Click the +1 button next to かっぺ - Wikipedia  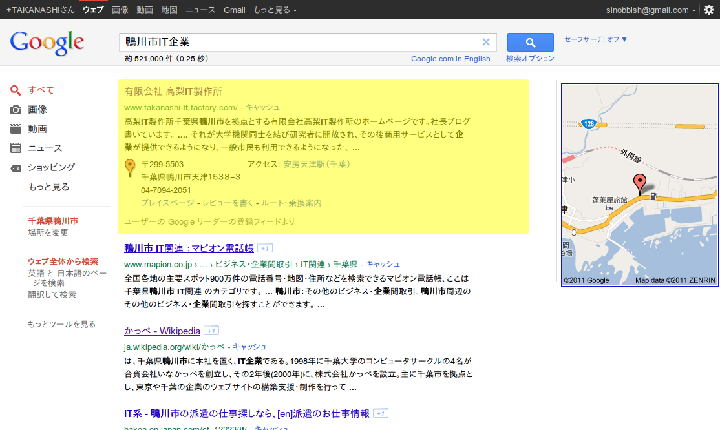coord(211,331)
